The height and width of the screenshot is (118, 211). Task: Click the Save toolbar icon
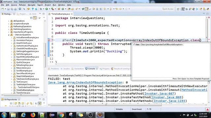tap(9, 9)
